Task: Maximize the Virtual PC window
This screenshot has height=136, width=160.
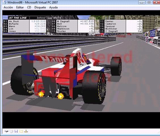Action: click(149, 2)
